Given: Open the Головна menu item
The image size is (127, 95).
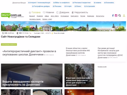Looking at the screenshot, I should (x=36, y=12).
